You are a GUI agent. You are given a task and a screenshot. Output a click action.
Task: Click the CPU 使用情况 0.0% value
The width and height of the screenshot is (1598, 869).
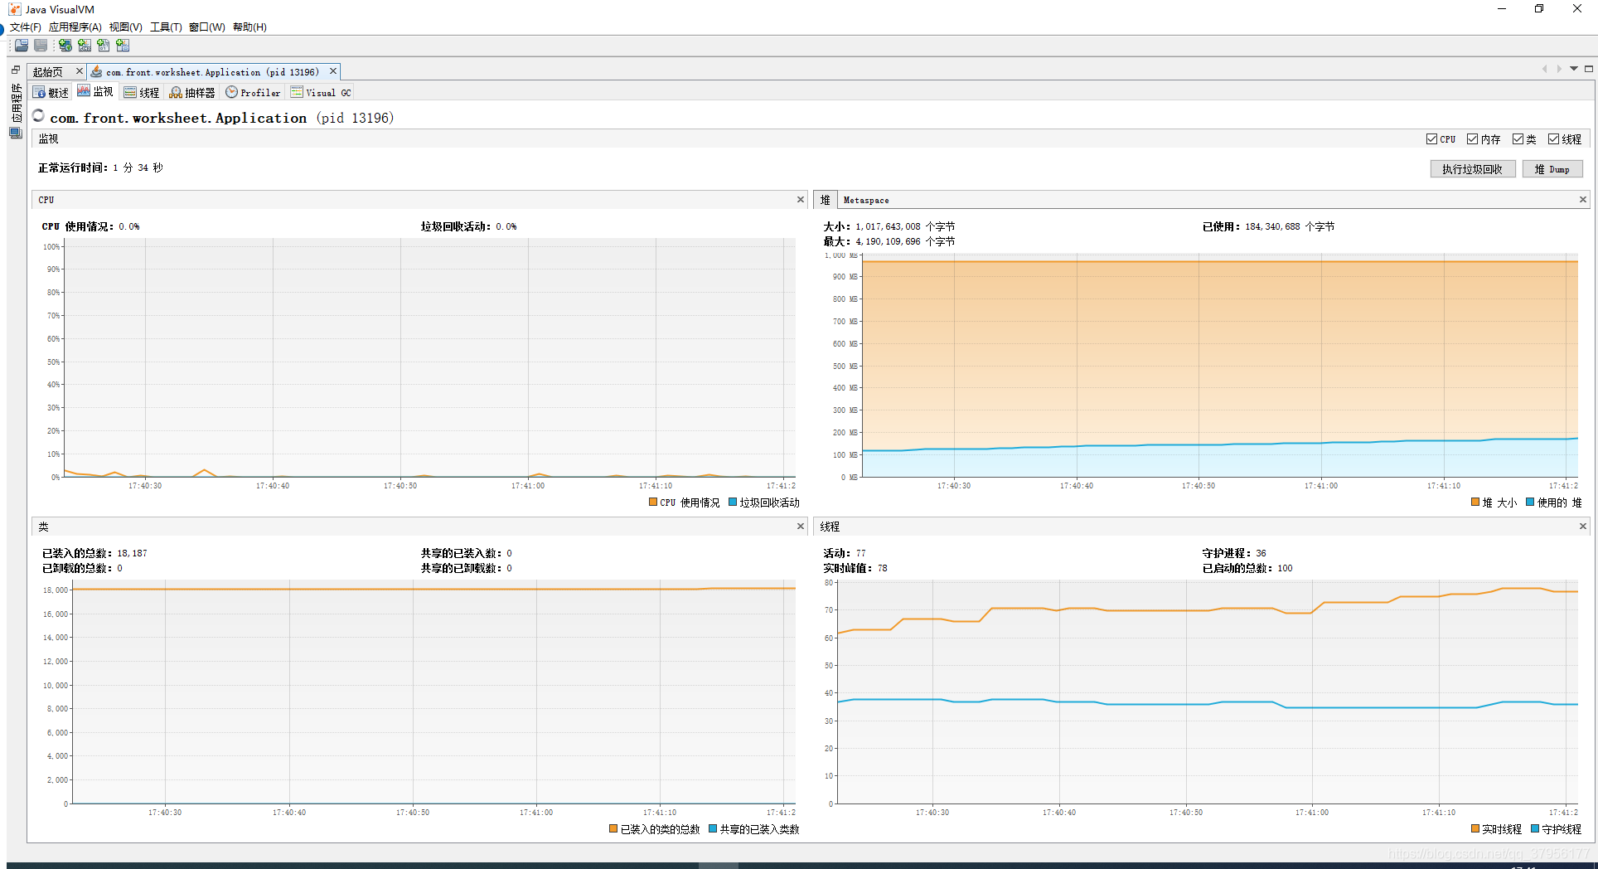pyautogui.click(x=129, y=226)
